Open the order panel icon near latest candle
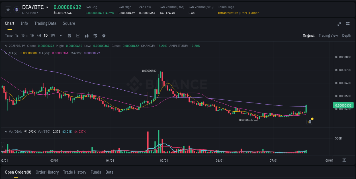This screenshot has height=179, width=356. point(309,122)
